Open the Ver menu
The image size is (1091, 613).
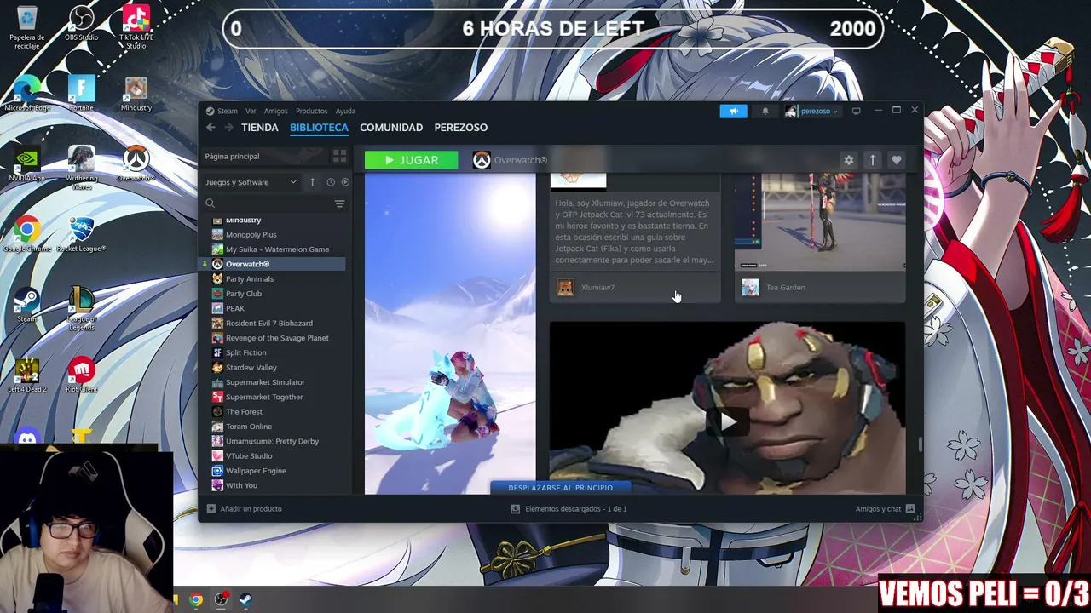[251, 111]
